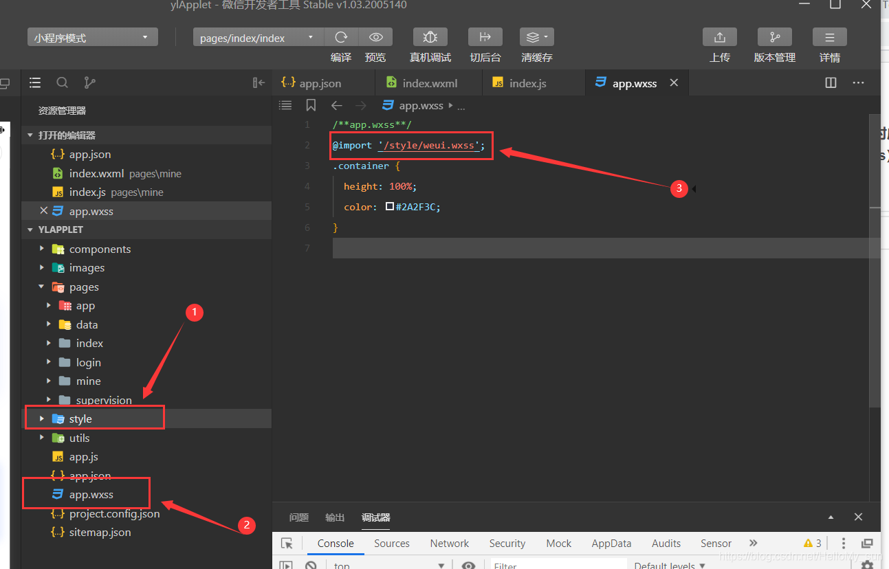
Task: Select the Security tab
Action: (x=507, y=543)
